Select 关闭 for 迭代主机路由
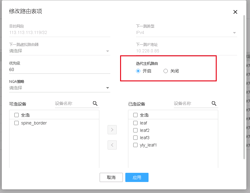 pyautogui.click(x=166, y=71)
